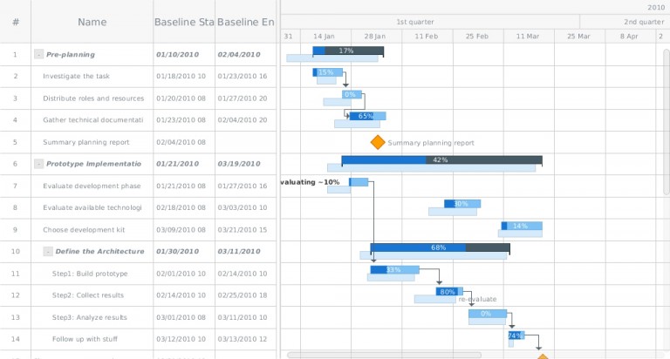Click the 28 Jan timeline date header

coord(376,36)
